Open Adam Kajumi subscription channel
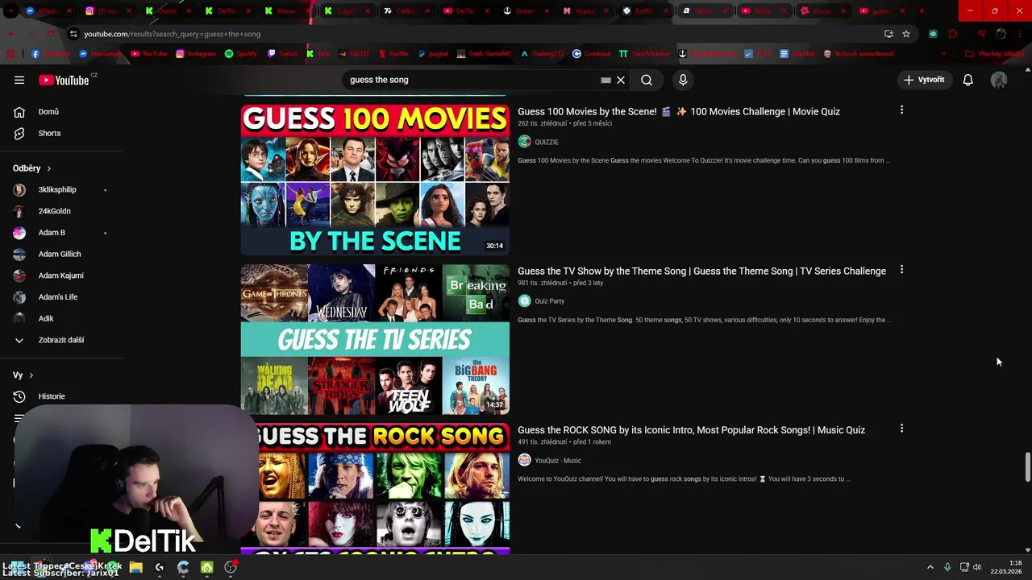1032x580 pixels. pyautogui.click(x=60, y=275)
